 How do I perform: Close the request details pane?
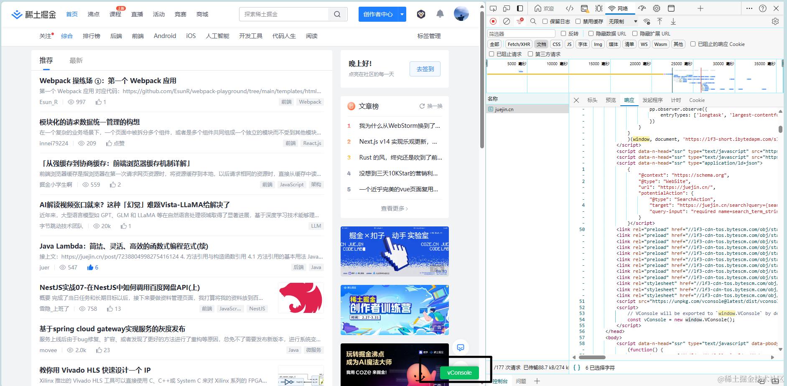(576, 100)
